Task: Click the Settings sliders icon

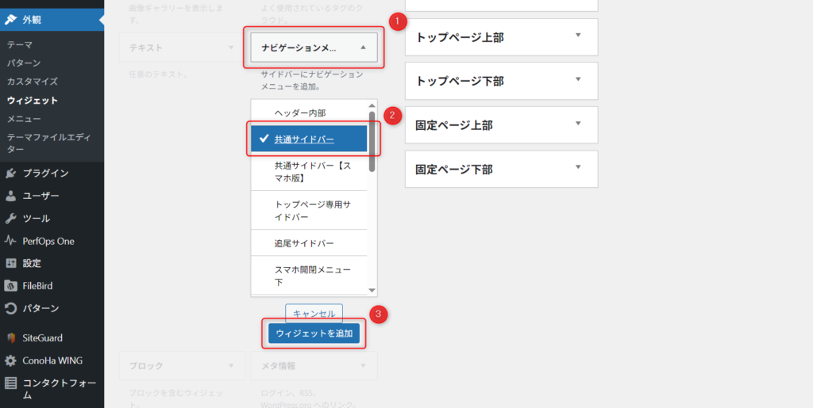Action: point(11,263)
